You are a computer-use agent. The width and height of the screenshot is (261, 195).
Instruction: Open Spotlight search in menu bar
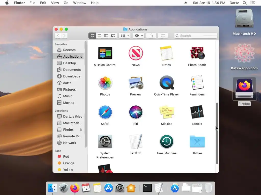245,3
